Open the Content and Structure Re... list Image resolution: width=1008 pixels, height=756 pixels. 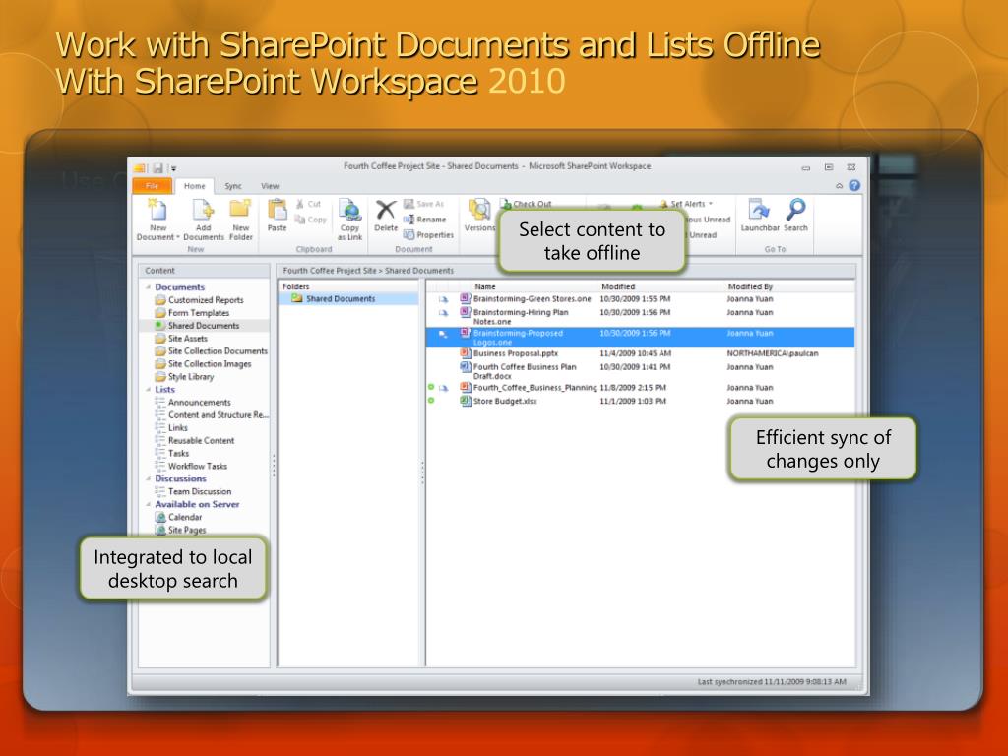(x=219, y=415)
